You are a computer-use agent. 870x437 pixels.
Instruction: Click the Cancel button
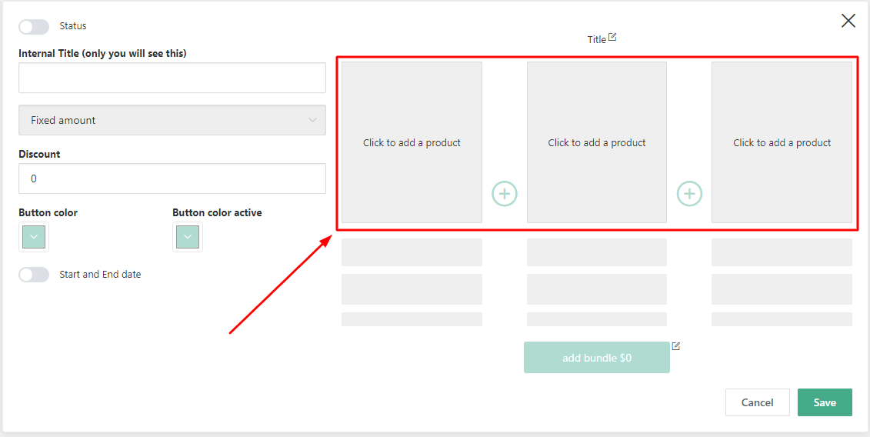[757, 402]
